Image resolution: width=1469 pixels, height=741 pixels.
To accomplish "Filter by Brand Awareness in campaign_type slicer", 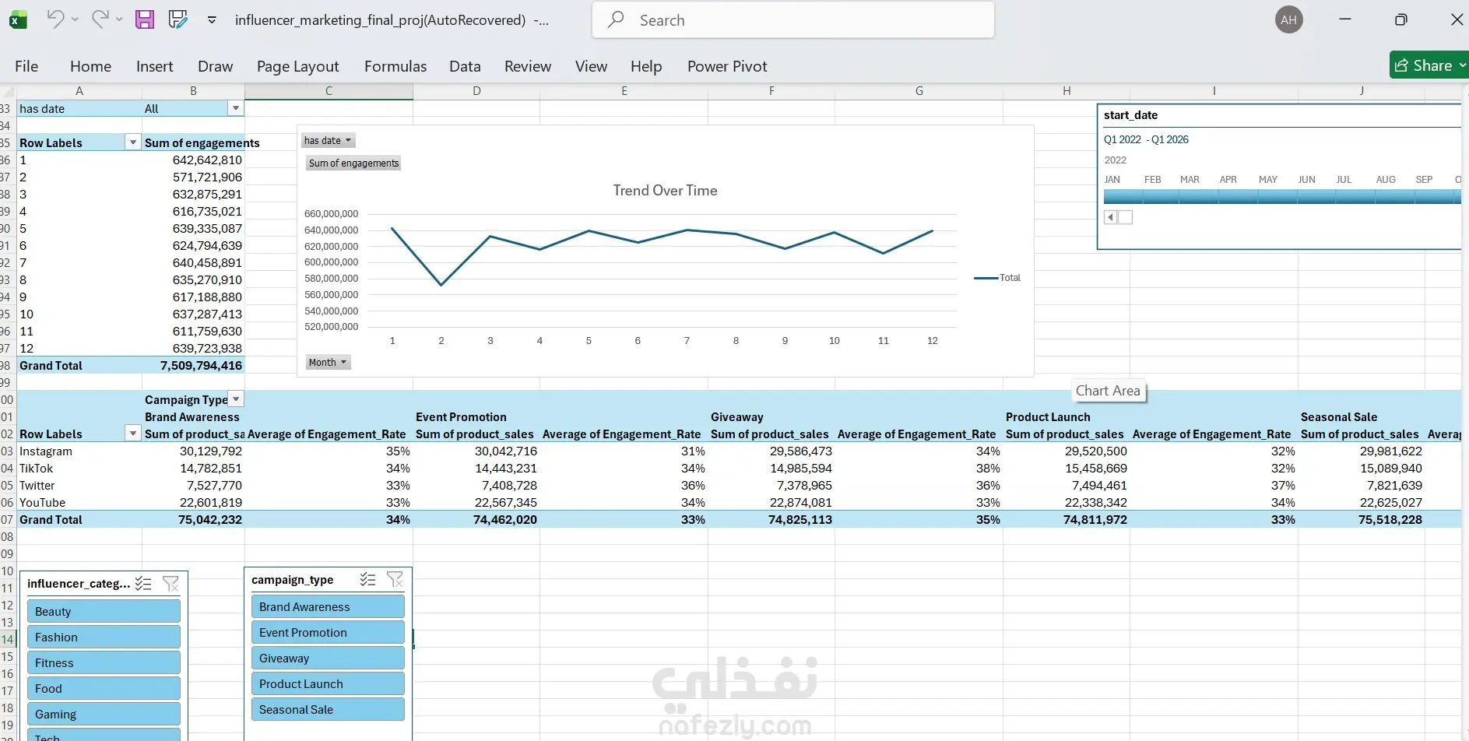I will click(x=328, y=607).
